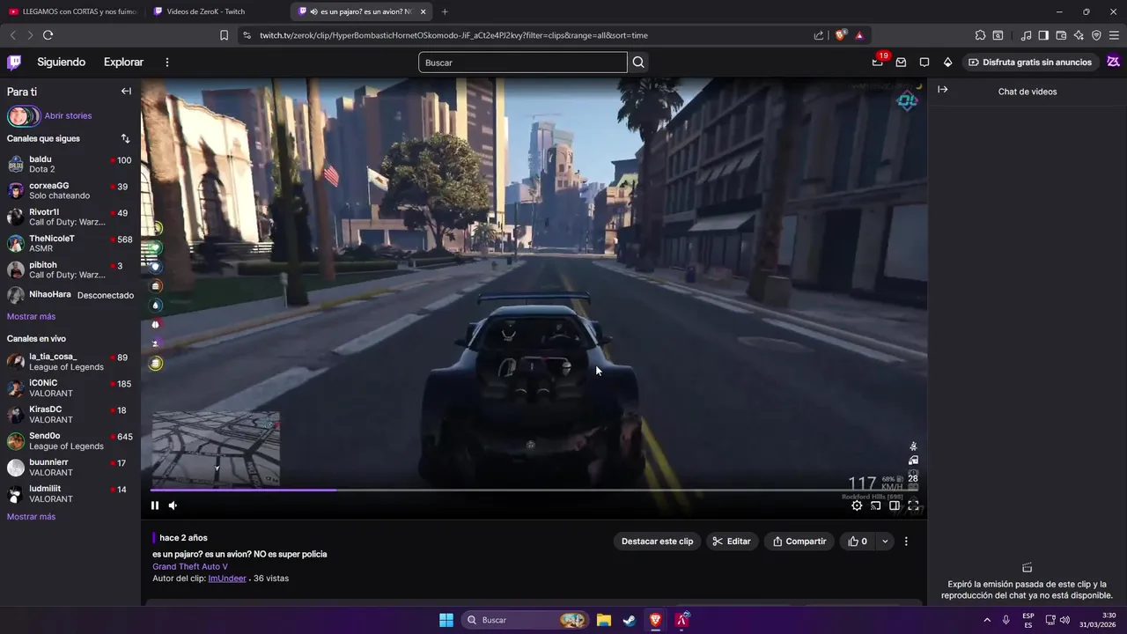Click the browser address bar URL

453,35
